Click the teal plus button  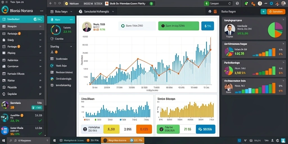coord(263,12)
